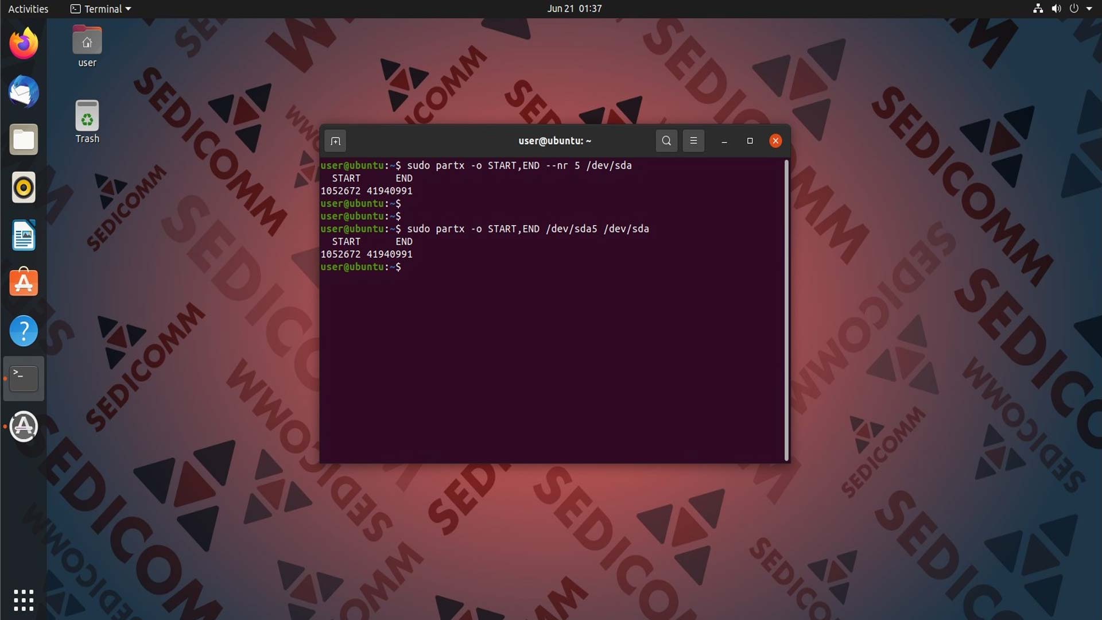The height and width of the screenshot is (620, 1102).
Task: Select the Terminal icon in the dock
Action: 24,378
